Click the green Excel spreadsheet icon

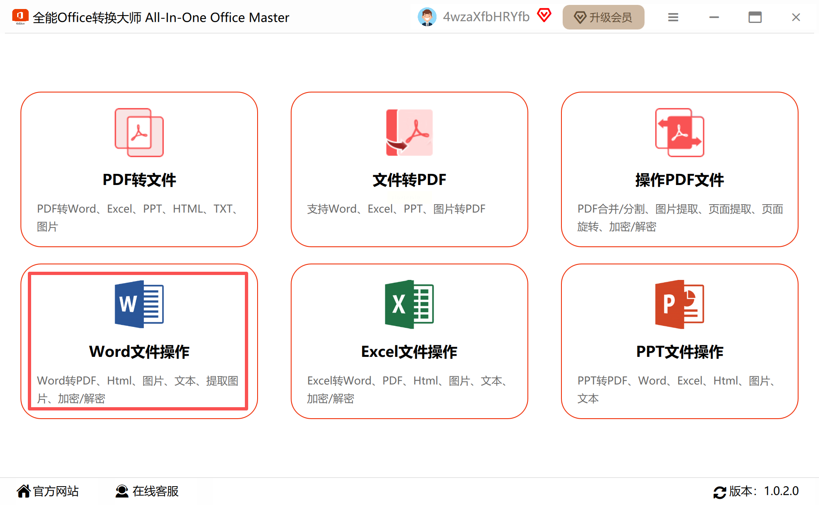409,304
